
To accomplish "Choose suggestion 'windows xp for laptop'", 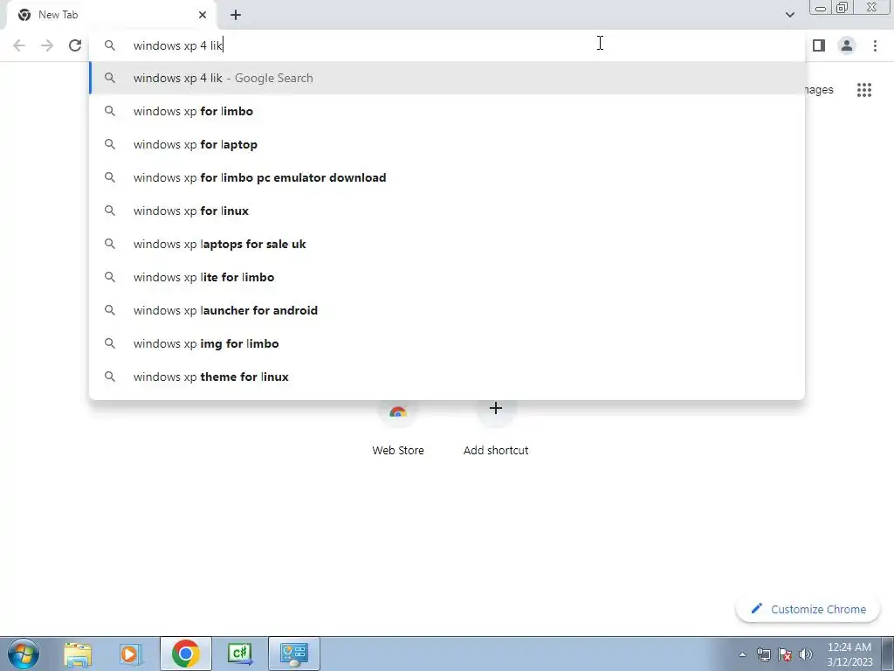I will (x=447, y=144).
